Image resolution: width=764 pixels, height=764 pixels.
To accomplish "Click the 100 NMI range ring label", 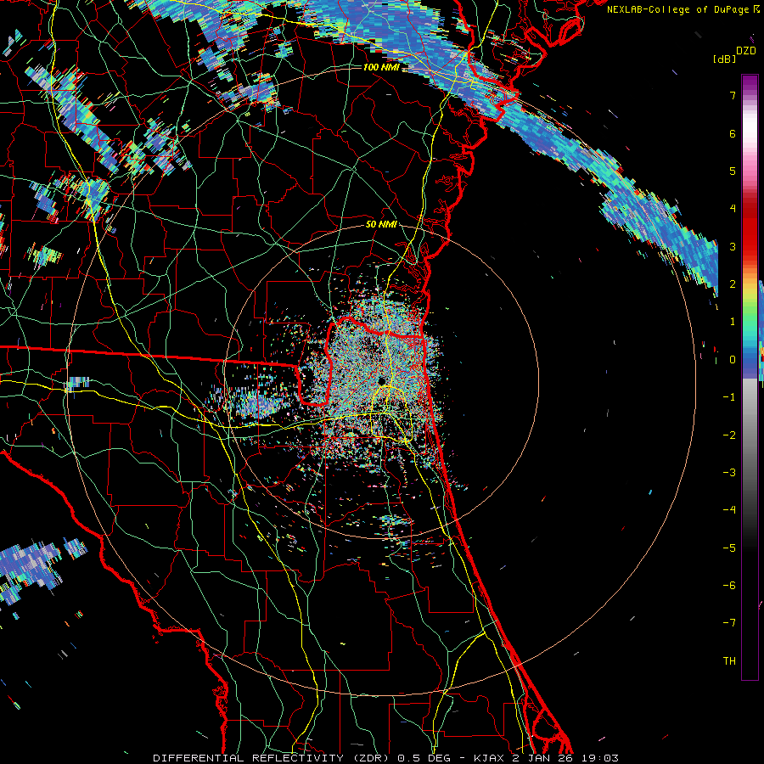I will (x=381, y=67).
